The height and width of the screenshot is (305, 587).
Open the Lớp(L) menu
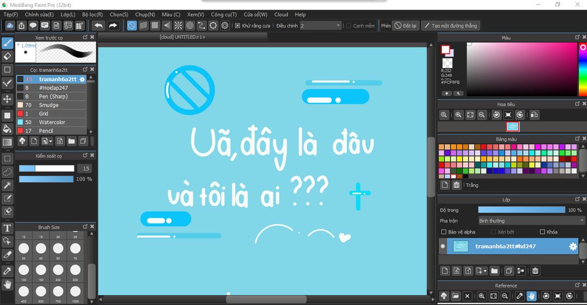click(68, 14)
